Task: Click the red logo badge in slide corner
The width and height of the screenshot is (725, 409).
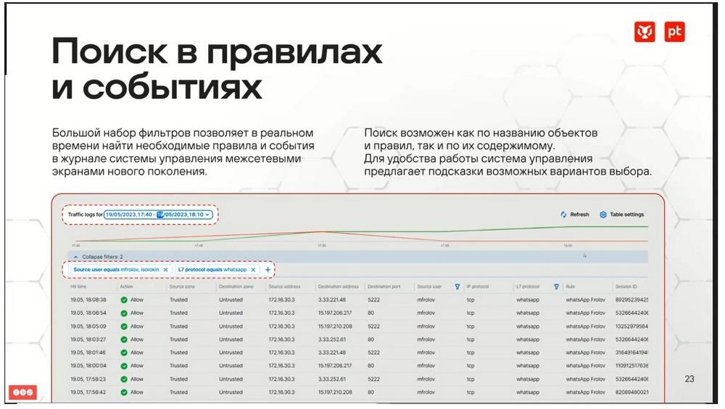Action: [x=22, y=392]
